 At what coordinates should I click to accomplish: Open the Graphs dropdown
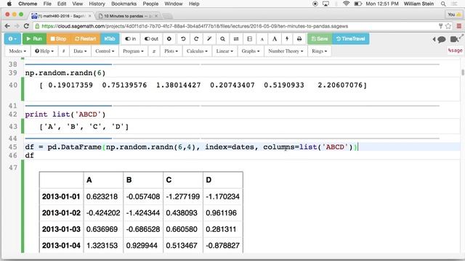click(x=251, y=51)
